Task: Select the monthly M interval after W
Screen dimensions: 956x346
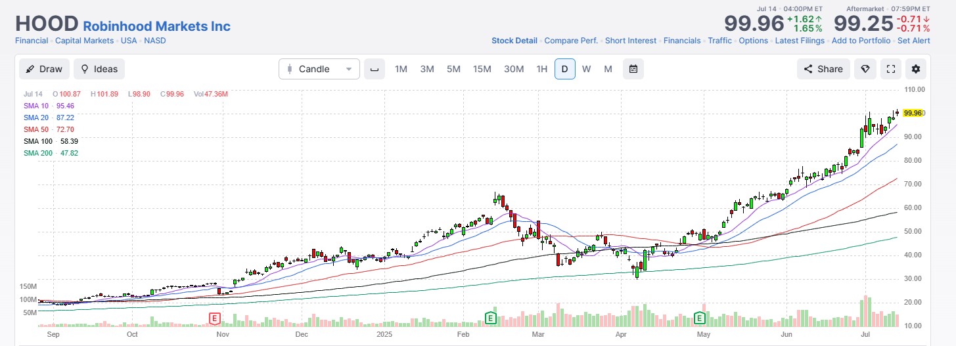Action: 608,69
